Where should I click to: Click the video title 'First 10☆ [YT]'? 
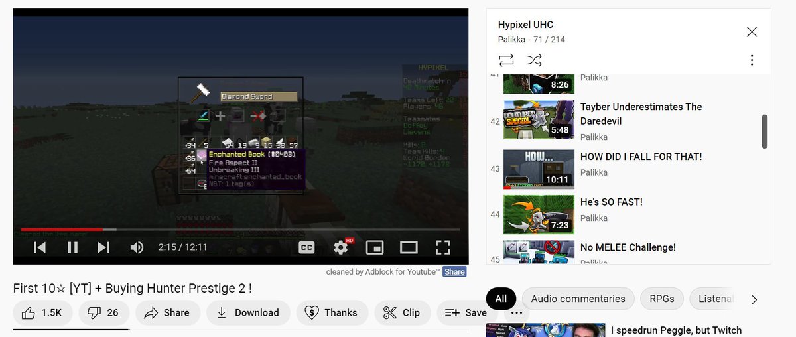pos(132,289)
